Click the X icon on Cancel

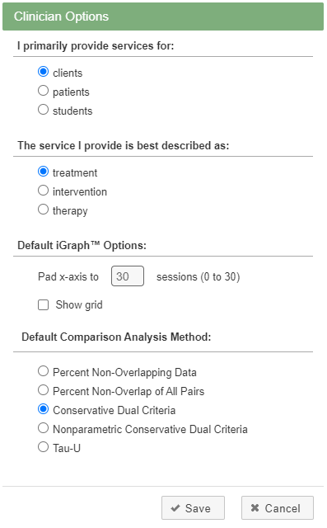coord(255,508)
